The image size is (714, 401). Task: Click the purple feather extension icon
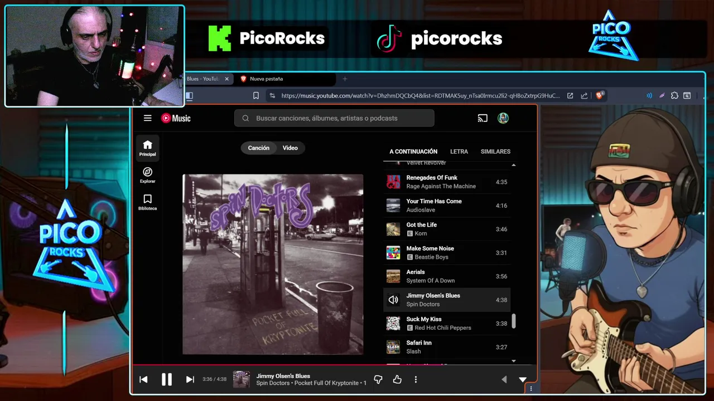coord(662,96)
